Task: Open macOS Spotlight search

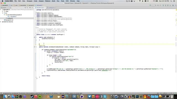Action: [x=171, y=1]
